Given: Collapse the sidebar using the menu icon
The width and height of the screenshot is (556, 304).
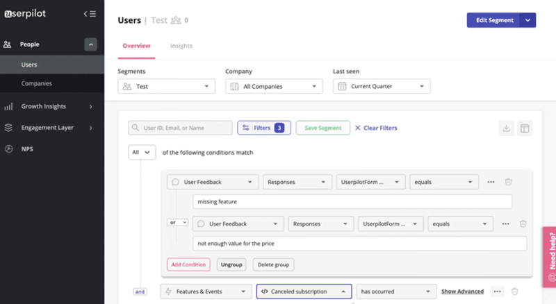Looking at the screenshot, I should (89, 14).
